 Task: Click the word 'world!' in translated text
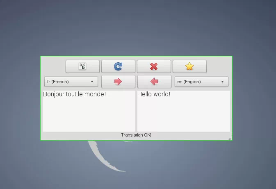162,94
